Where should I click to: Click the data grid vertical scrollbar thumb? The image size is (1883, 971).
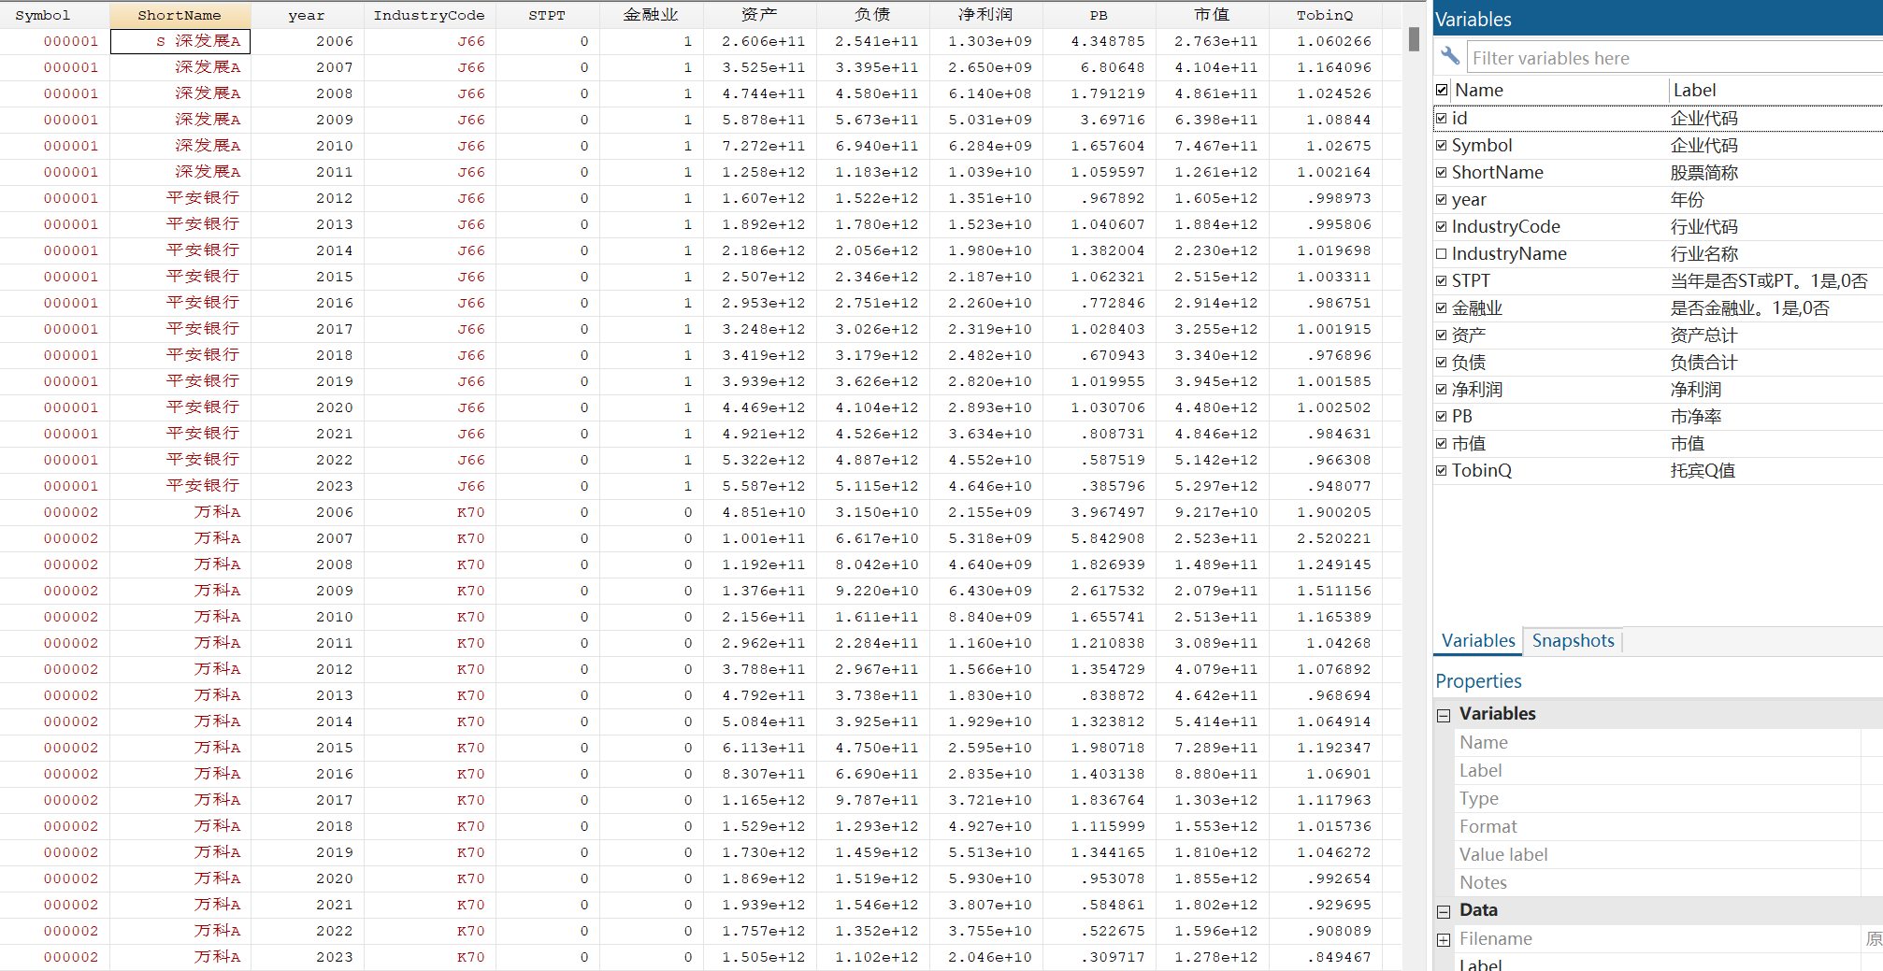[1414, 39]
